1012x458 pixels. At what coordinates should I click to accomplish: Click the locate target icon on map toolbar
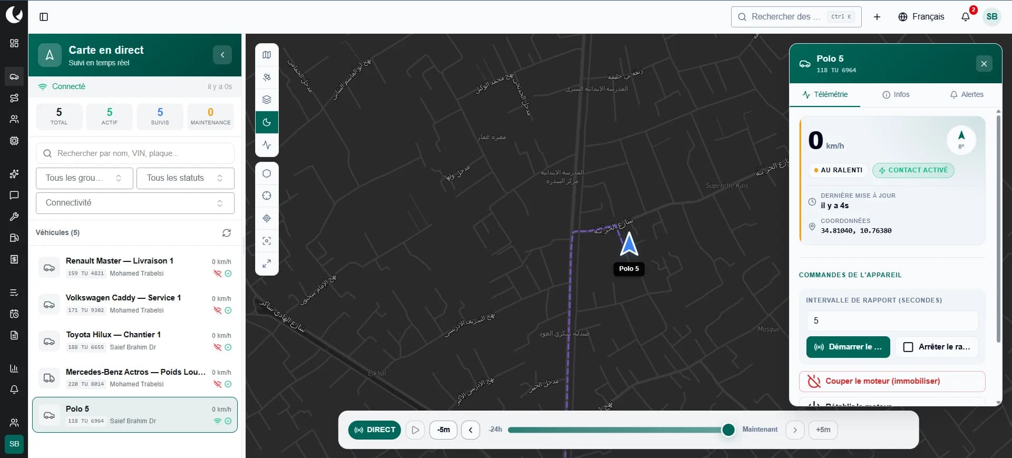tap(267, 218)
